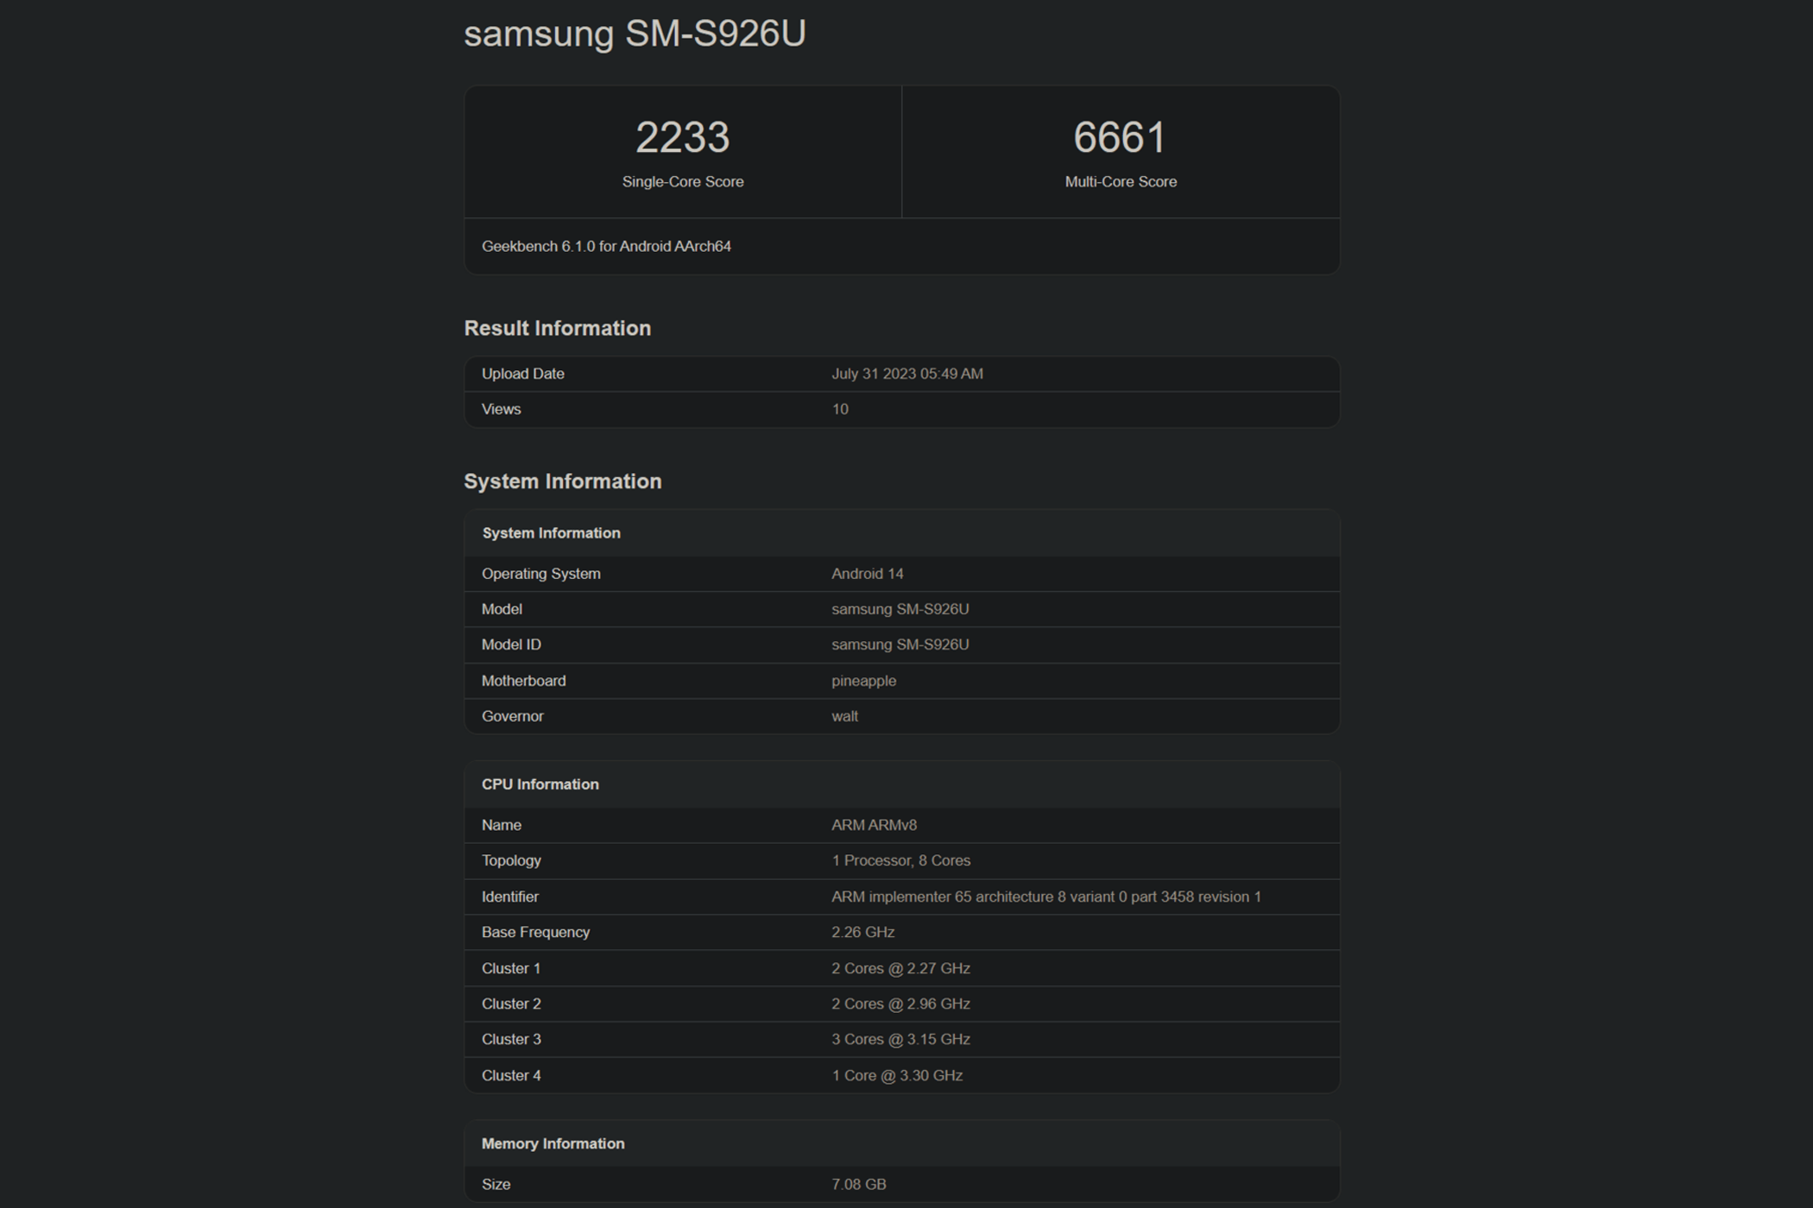This screenshot has width=1813, height=1208.
Task: Select the Operating System Android 14 value
Action: click(867, 573)
